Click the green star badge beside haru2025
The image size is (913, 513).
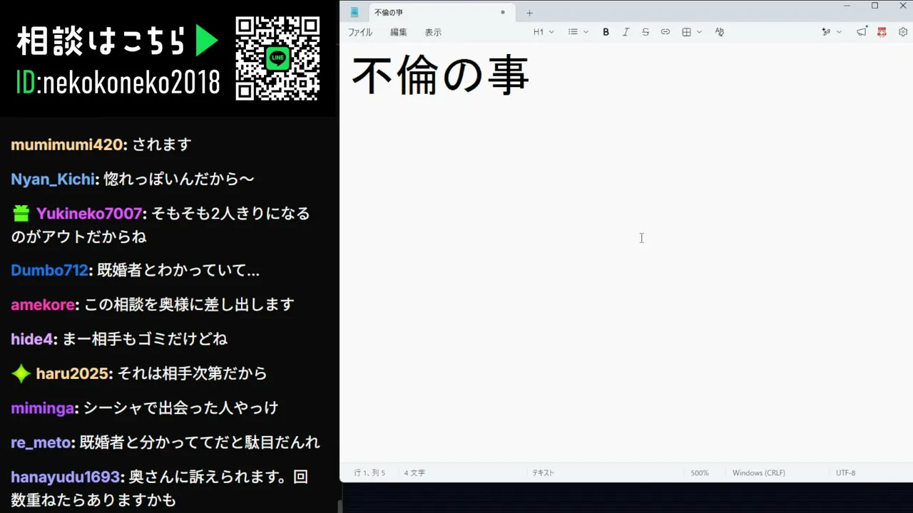pos(21,373)
